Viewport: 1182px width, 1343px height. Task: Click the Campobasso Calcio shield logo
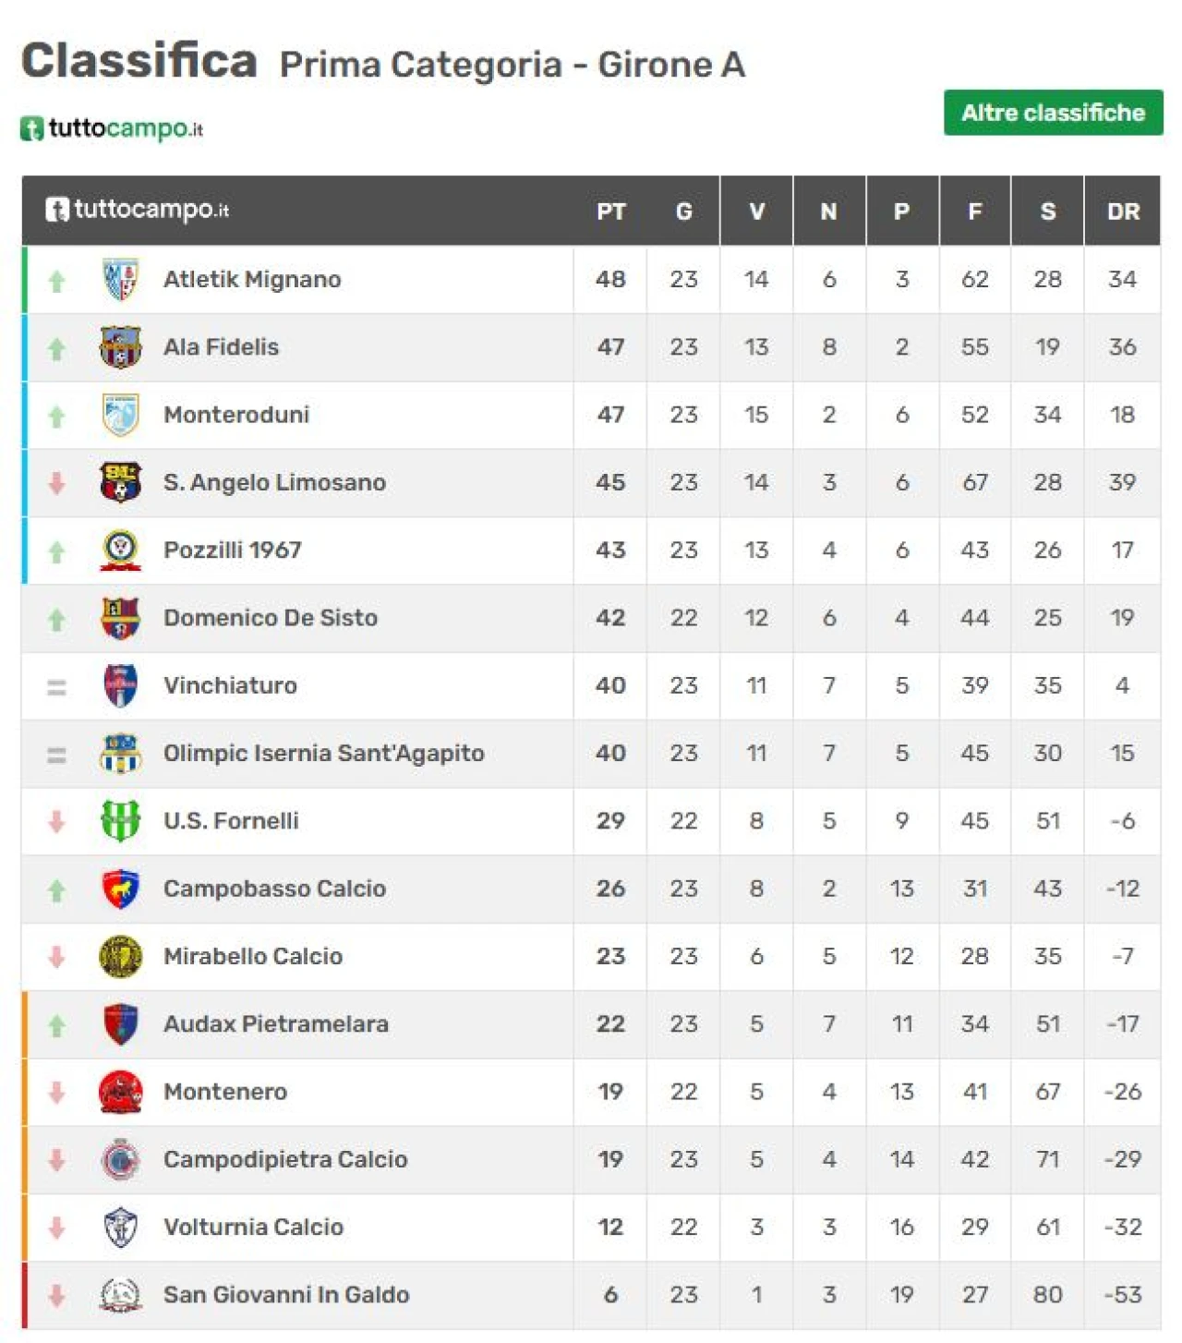click(120, 889)
